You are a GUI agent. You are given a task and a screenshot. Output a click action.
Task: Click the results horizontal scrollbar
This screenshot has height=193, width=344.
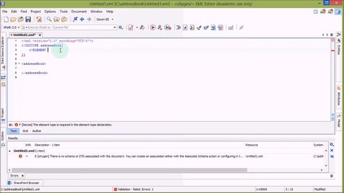130,170
